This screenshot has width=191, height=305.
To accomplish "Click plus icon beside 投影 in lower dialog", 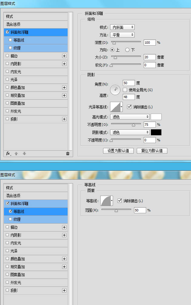I will [64, 290].
